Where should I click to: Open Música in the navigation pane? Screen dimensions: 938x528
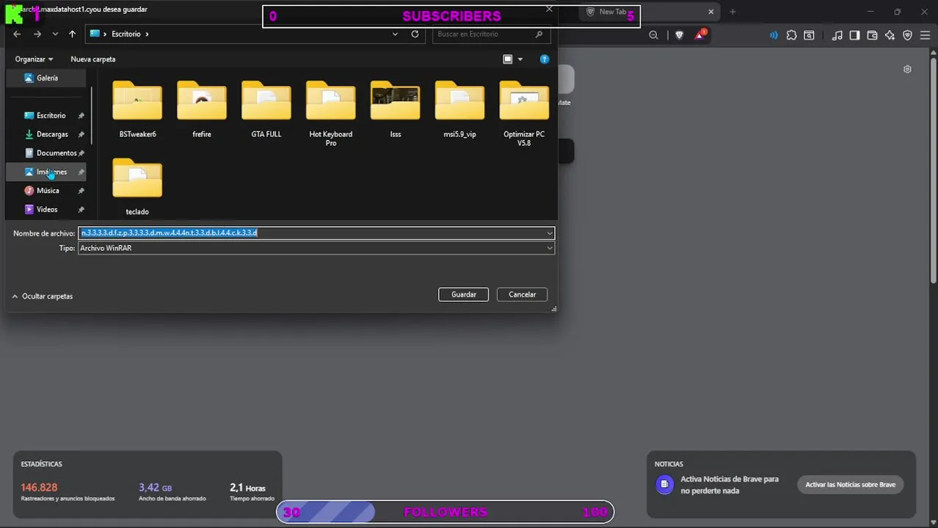coord(48,191)
